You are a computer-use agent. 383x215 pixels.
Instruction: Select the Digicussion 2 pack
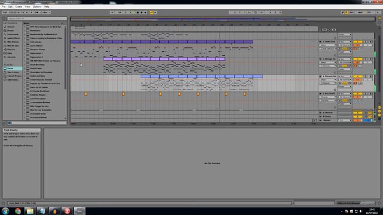pyautogui.click(x=37, y=57)
